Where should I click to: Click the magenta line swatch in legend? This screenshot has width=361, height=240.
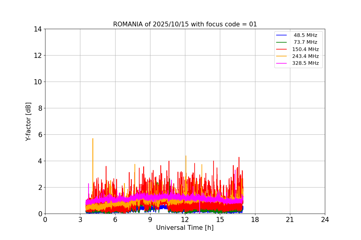tap(282, 63)
